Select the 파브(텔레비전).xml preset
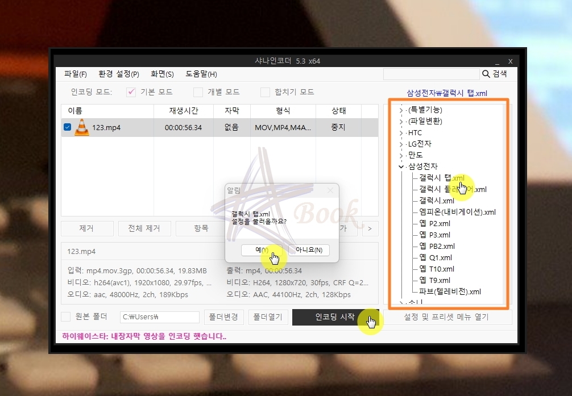This screenshot has width=572, height=396. (x=450, y=291)
